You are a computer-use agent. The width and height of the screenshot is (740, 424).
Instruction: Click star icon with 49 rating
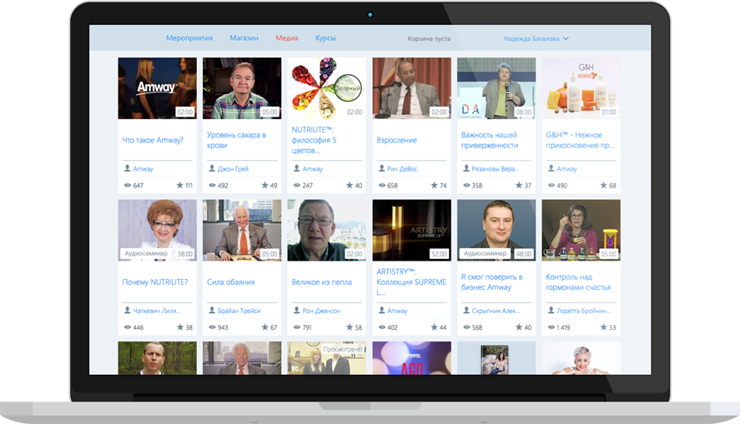pyautogui.click(x=264, y=185)
